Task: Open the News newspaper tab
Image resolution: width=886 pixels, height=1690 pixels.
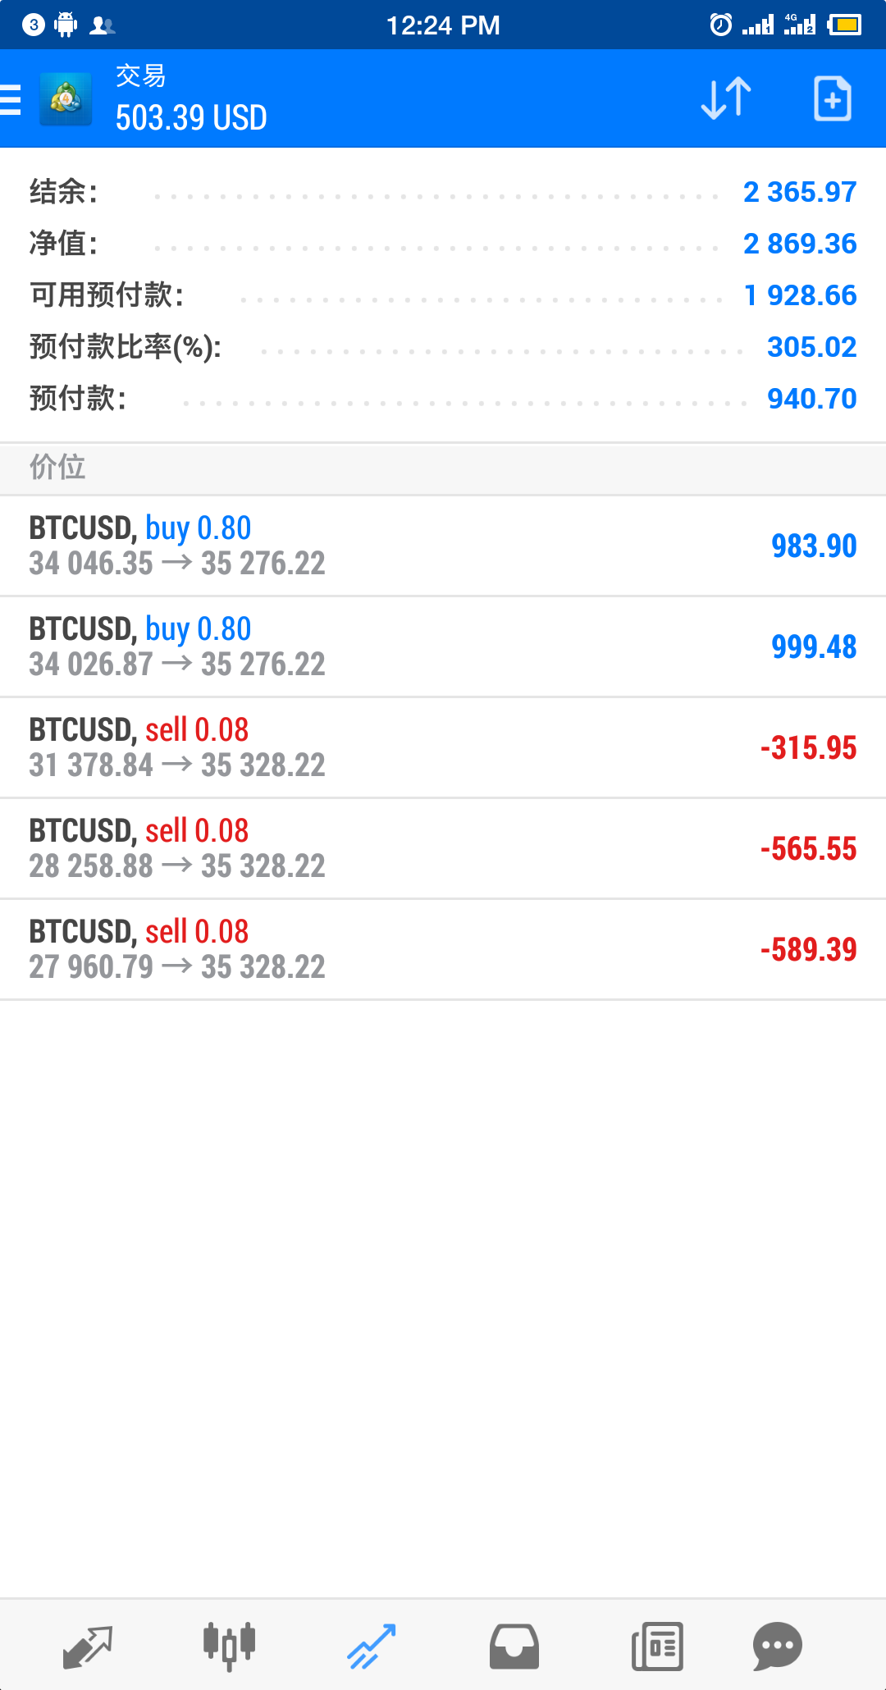Action: (x=657, y=1647)
